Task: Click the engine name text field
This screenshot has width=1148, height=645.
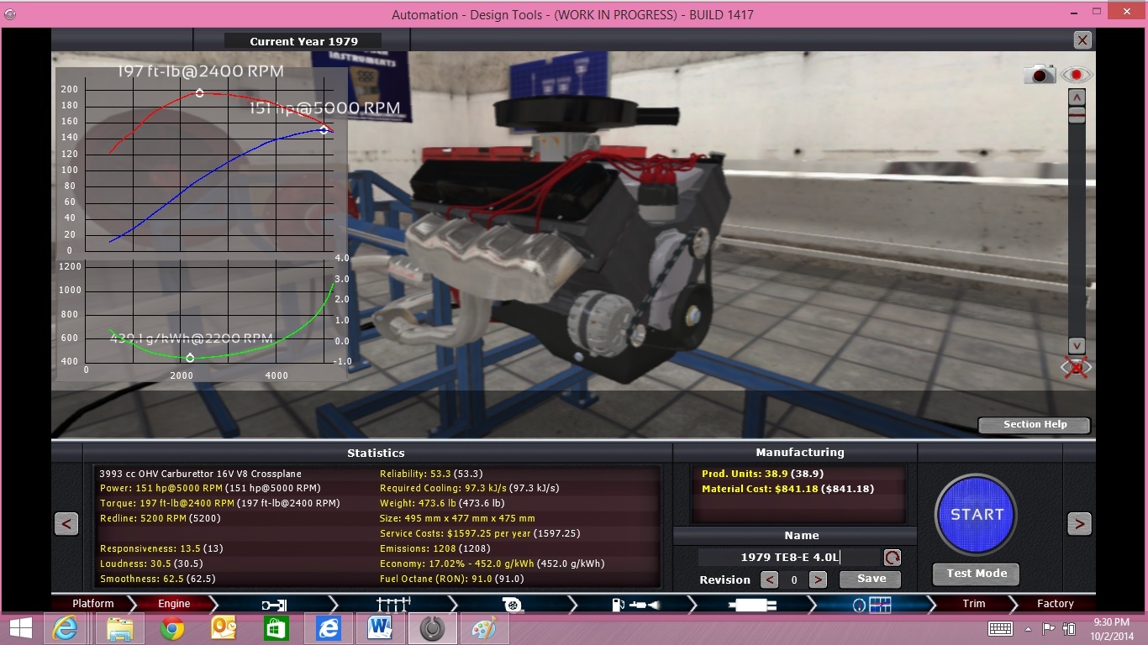Action: tap(788, 558)
